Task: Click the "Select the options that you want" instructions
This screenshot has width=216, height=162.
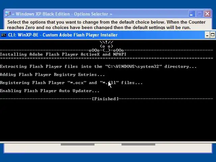Action: point(106,25)
